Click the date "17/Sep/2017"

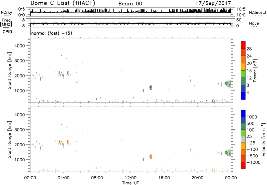[213, 3]
